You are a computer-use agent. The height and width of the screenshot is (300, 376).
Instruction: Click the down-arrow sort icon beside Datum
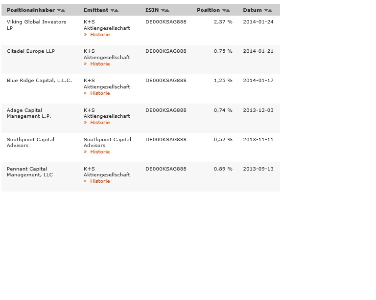(266, 10)
